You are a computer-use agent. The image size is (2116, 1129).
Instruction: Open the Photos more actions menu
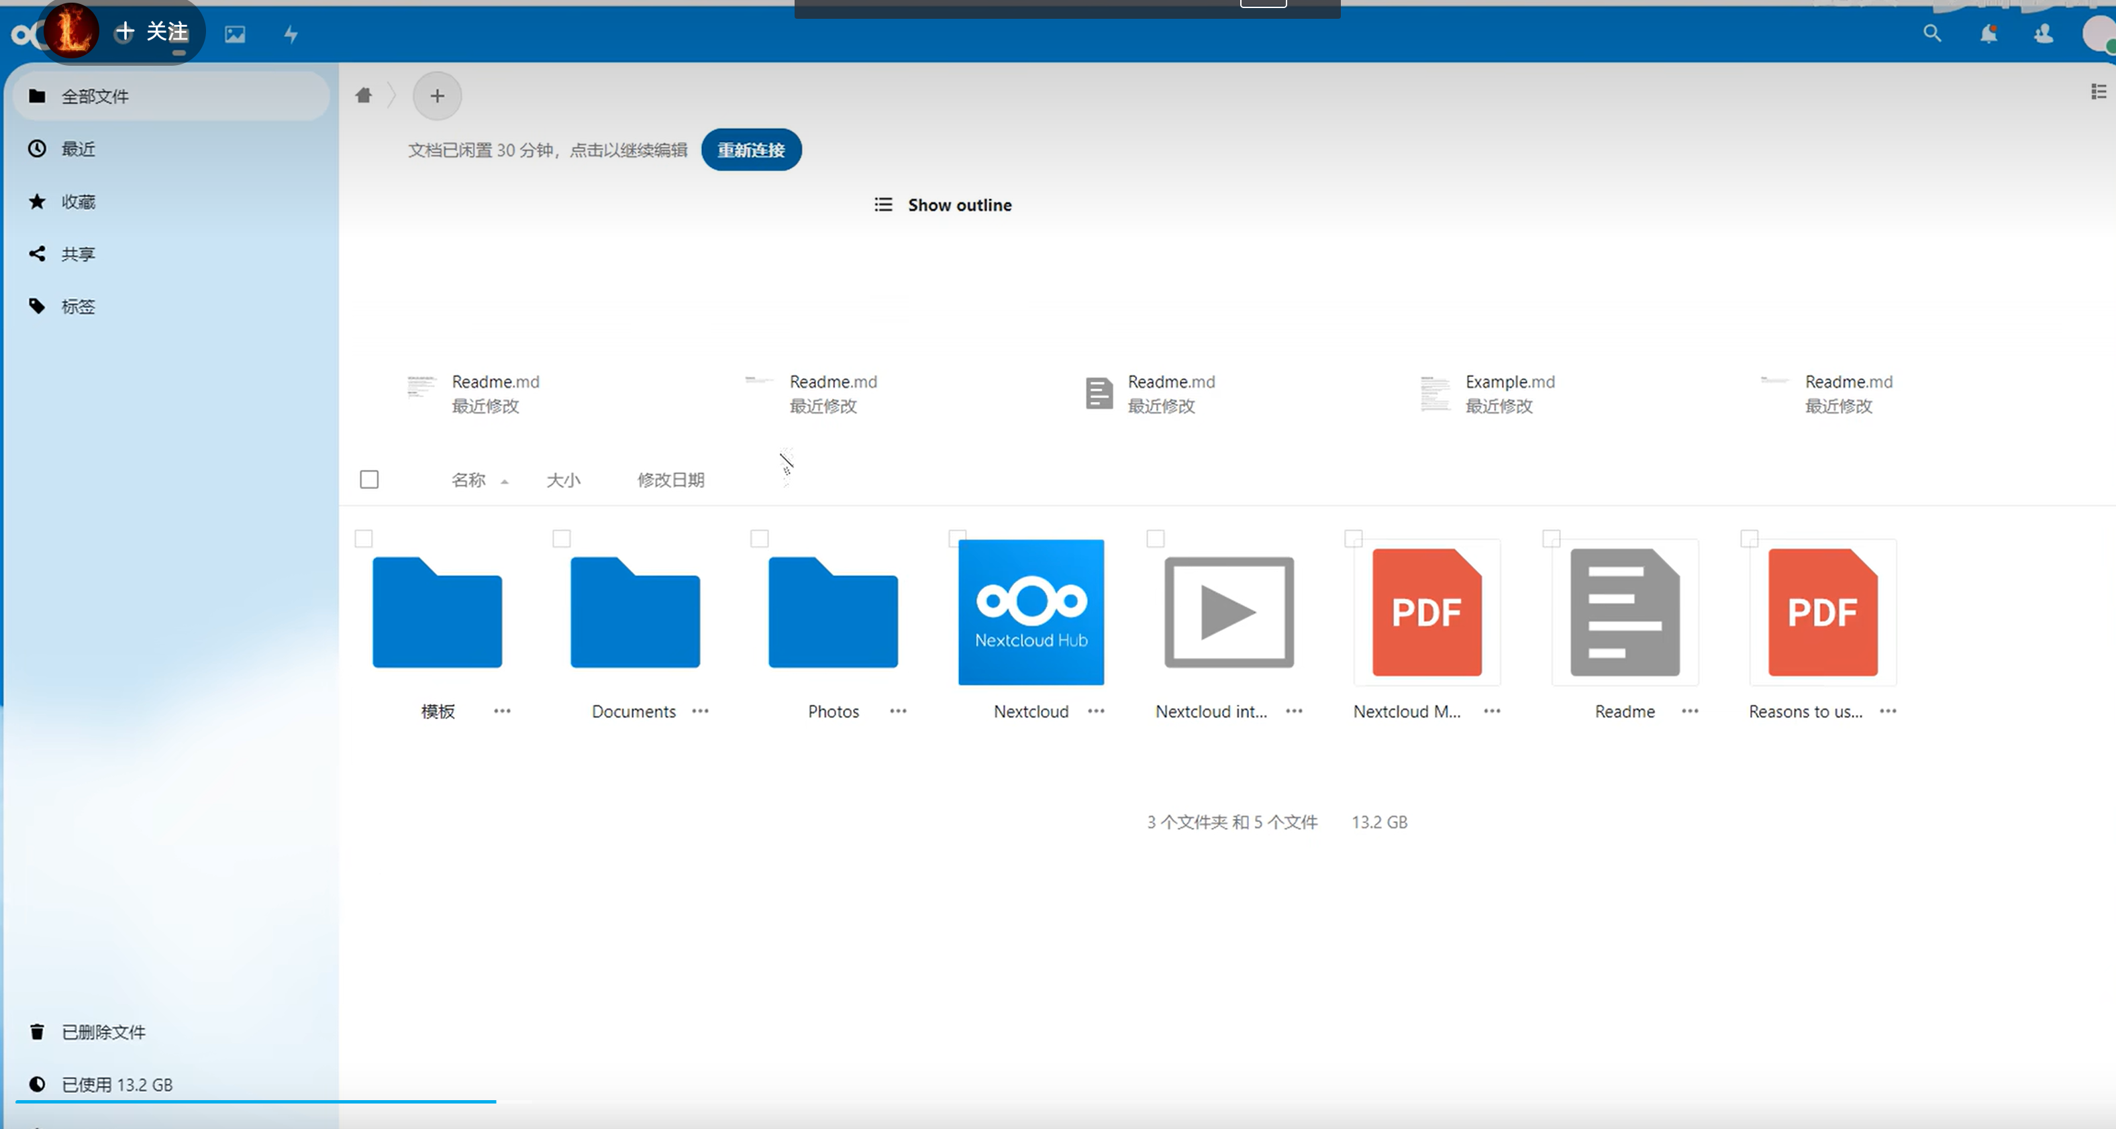[898, 711]
